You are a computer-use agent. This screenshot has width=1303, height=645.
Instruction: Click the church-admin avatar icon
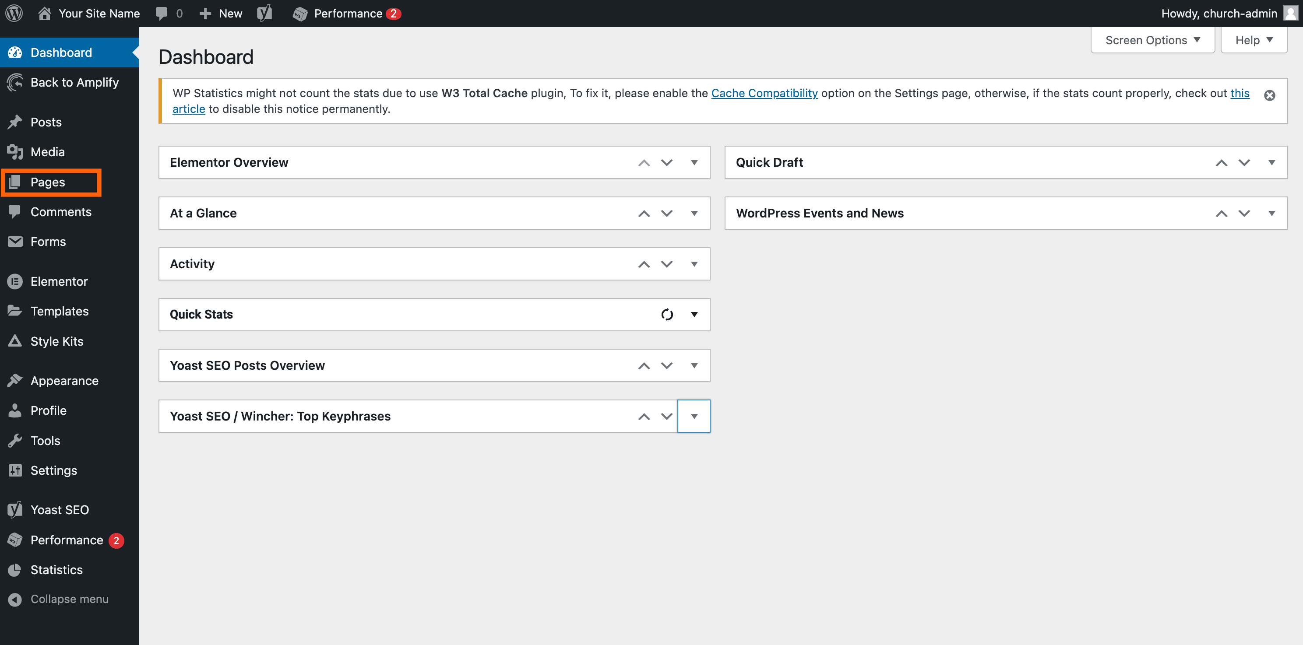click(1290, 13)
